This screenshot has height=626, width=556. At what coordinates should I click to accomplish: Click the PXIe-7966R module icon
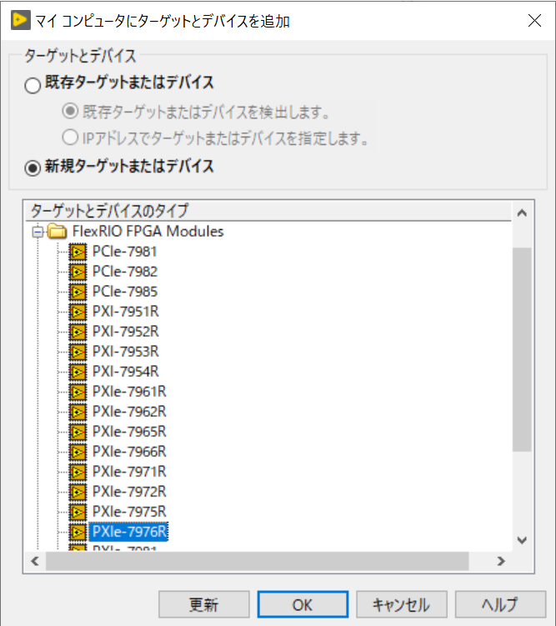78,452
